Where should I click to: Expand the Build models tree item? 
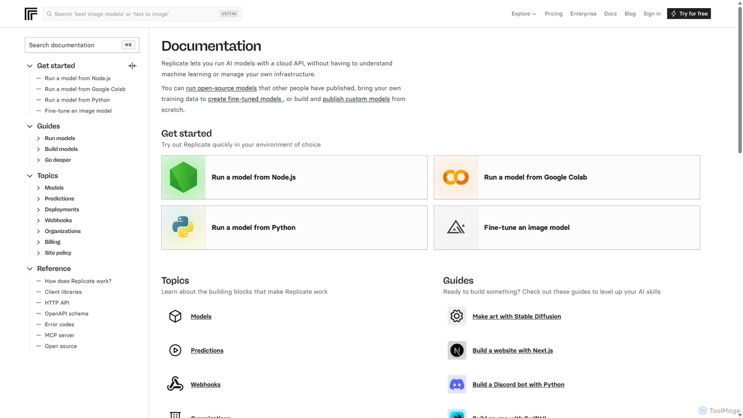(x=38, y=149)
